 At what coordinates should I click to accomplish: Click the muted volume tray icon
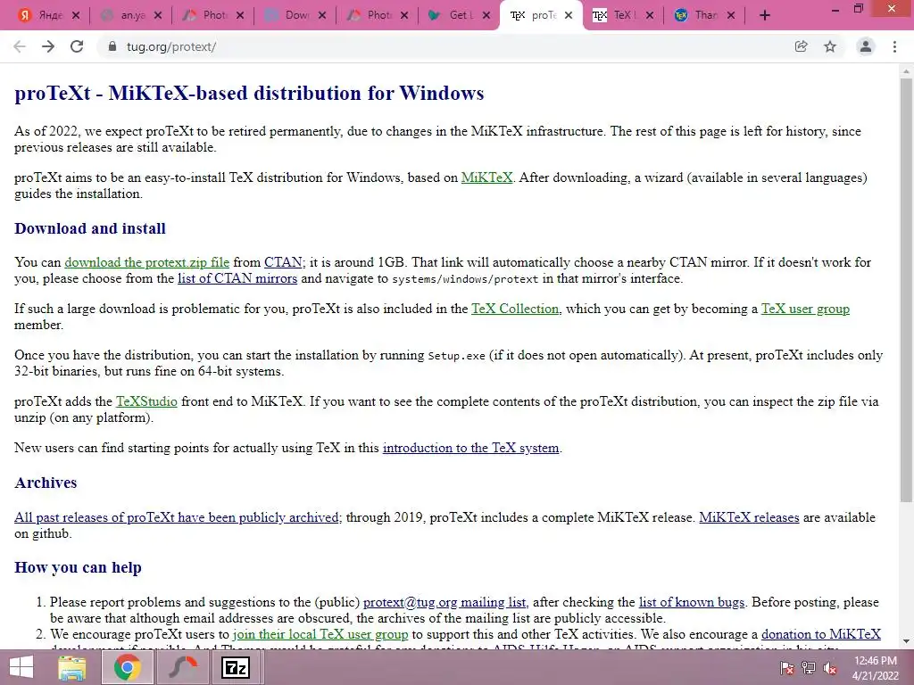coord(830,668)
